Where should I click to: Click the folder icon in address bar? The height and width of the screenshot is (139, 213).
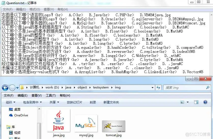[22, 88]
